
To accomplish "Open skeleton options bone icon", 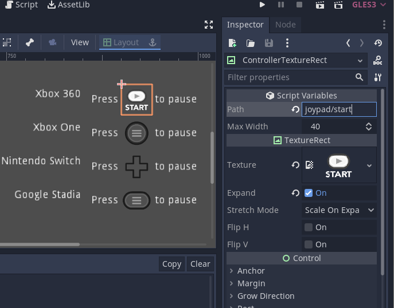I will click(30, 42).
